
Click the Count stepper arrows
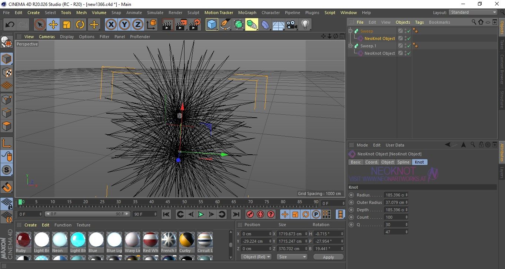tap(407, 217)
